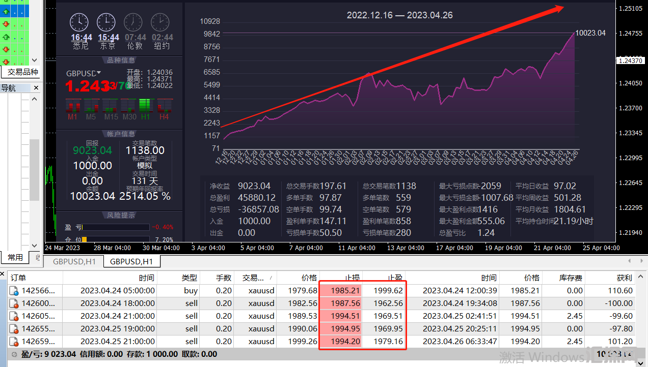Select the M15 timeframe signal icon
The height and width of the screenshot is (367, 648).
pos(111,105)
